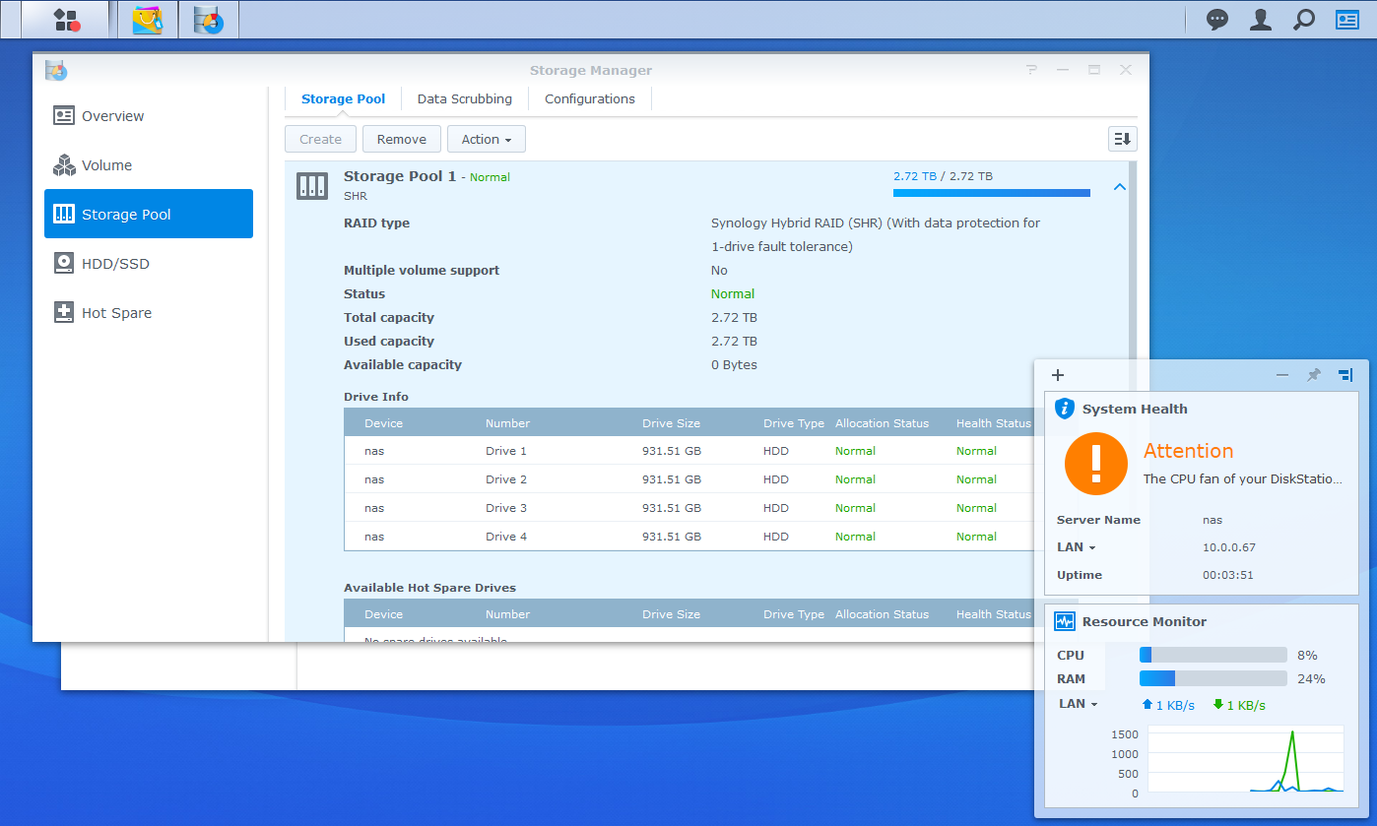Open the Action dropdown
Image resolution: width=1377 pixels, height=826 pixels.
tap(486, 139)
